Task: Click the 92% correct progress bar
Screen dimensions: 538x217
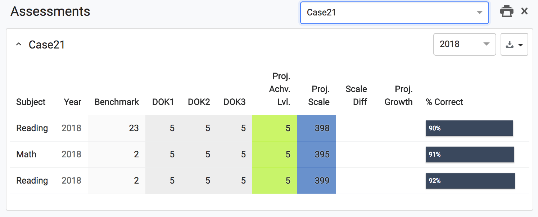Action: [470, 181]
